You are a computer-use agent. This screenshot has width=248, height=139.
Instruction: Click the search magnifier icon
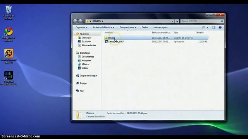pyautogui.click(x=222, y=21)
